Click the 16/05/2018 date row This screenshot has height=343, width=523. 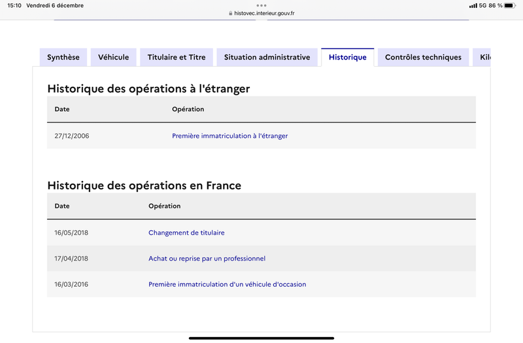[261, 233]
